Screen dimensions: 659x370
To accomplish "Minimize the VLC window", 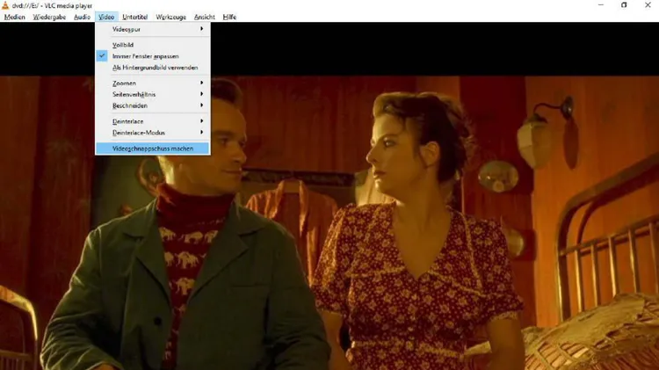I will tap(601, 5).
